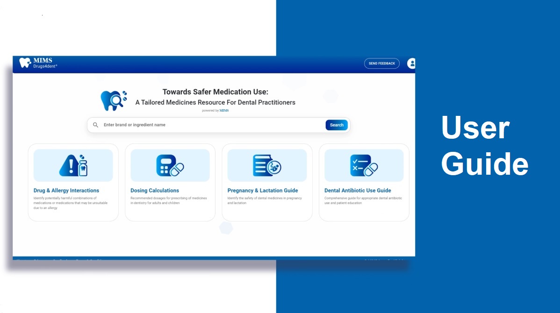The height and width of the screenshot is (313, 560).
Task: Click the powered by MIMS link
Action: click(x=215, y=111)
